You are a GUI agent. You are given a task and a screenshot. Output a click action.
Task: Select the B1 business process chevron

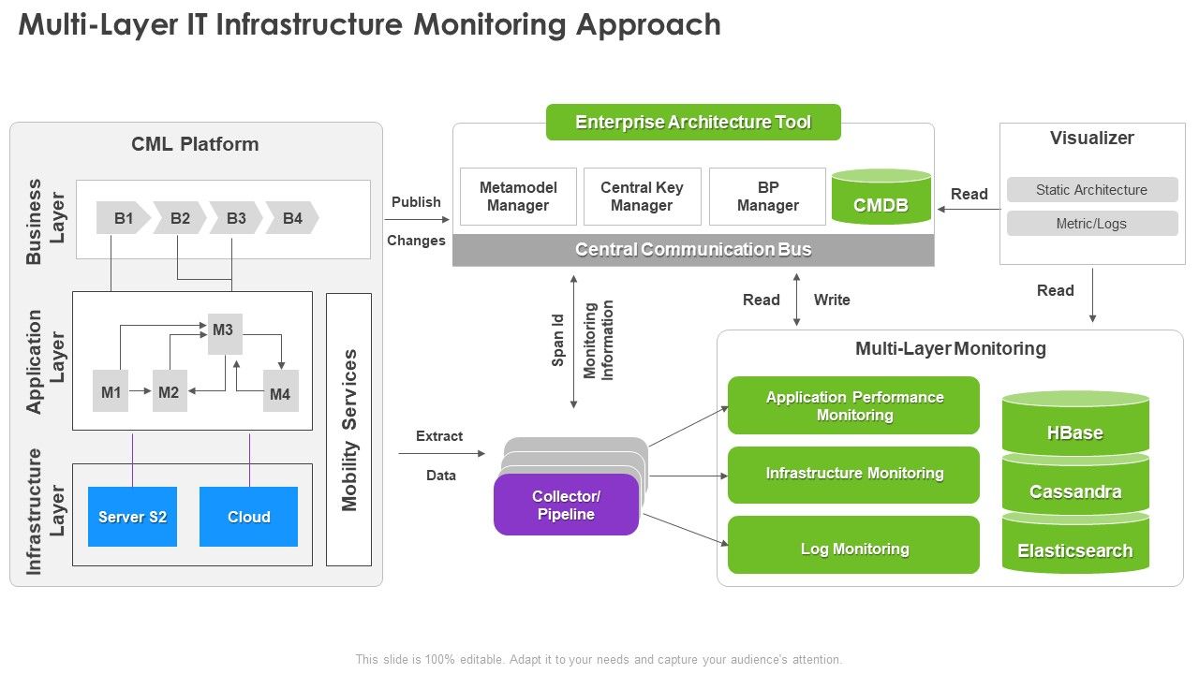pos(124,218)
